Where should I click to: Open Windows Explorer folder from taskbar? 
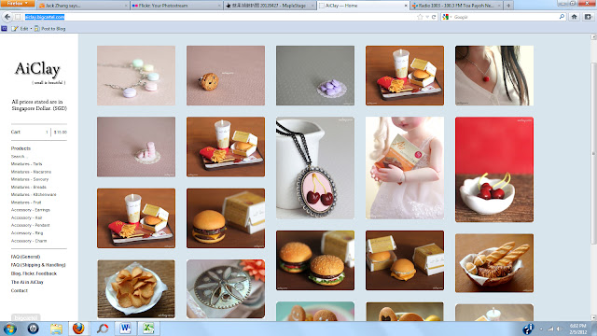56,329
